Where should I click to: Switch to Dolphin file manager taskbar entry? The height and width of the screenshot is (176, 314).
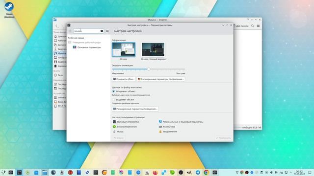click(x=45, y=173)
